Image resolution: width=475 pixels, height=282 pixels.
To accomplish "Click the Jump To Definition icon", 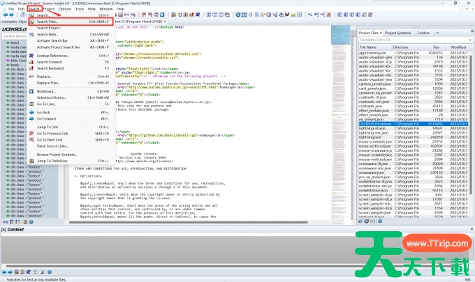I will 31,160.
